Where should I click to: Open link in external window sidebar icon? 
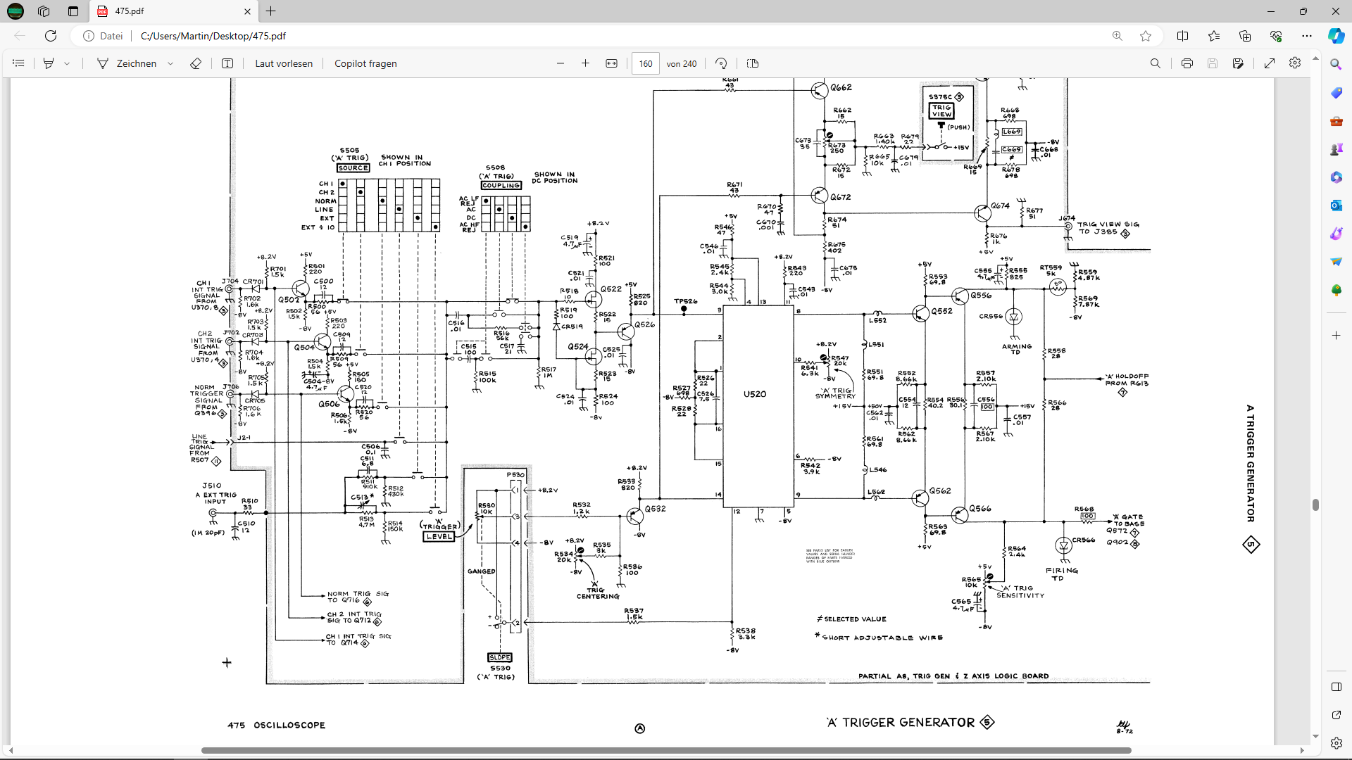pyautogui.click(x=1336, y=715)
